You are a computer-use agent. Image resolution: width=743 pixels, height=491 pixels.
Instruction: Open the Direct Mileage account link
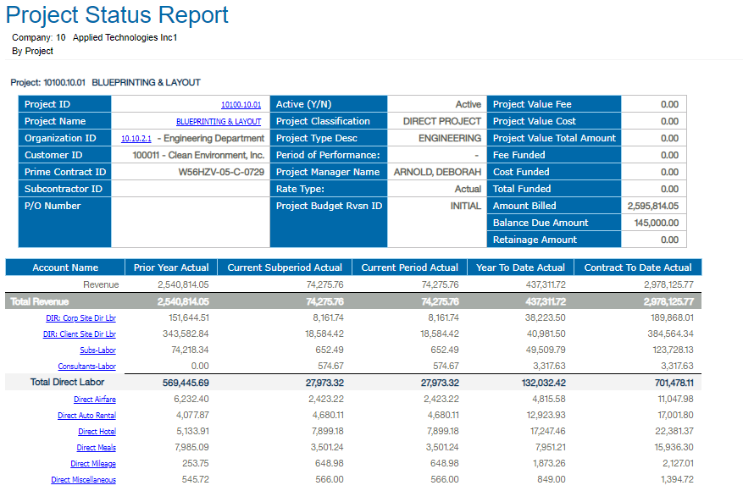[93, 464]
